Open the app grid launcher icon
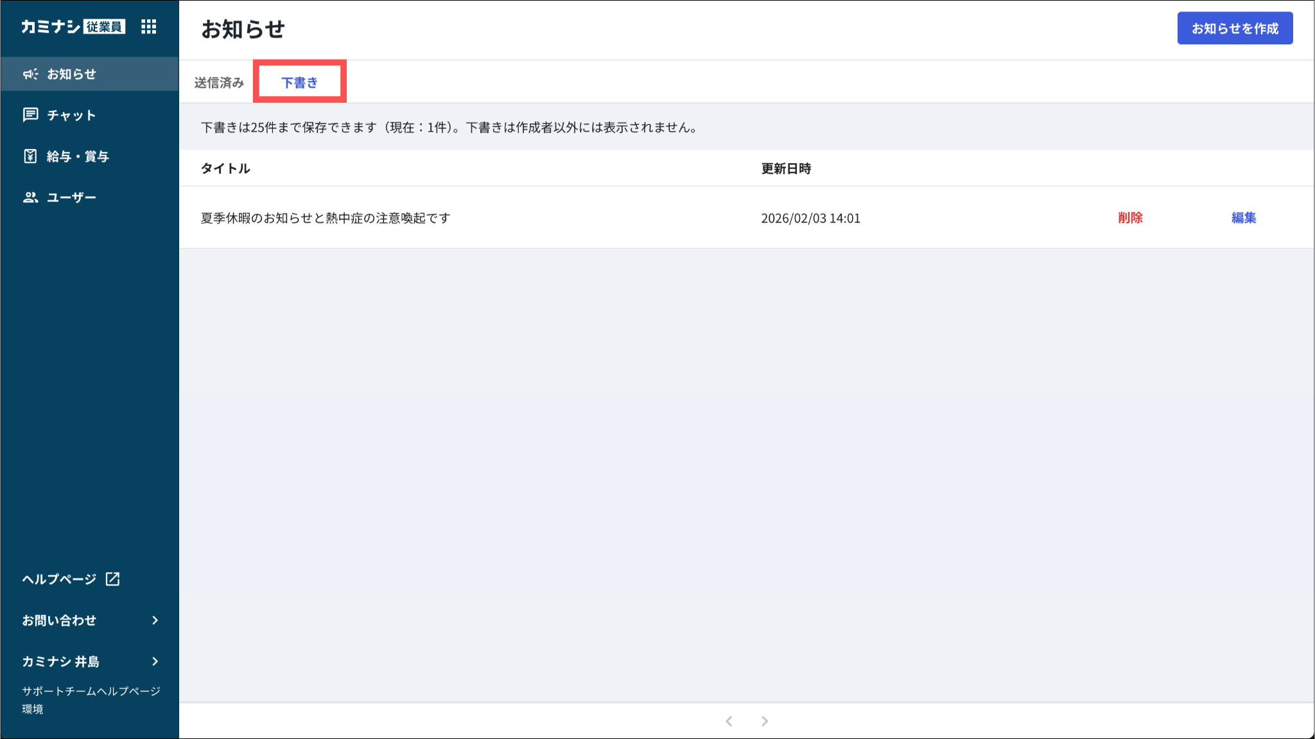 (148, 26)
